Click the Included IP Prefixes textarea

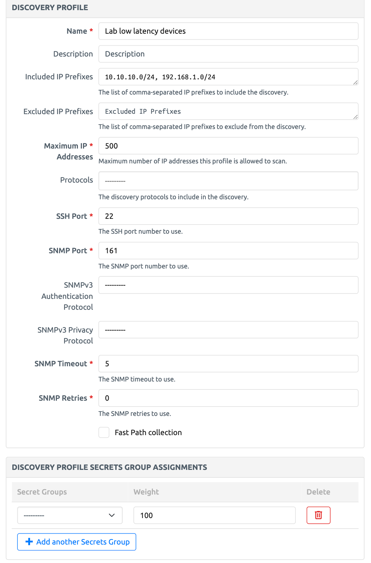pos(228,77)
